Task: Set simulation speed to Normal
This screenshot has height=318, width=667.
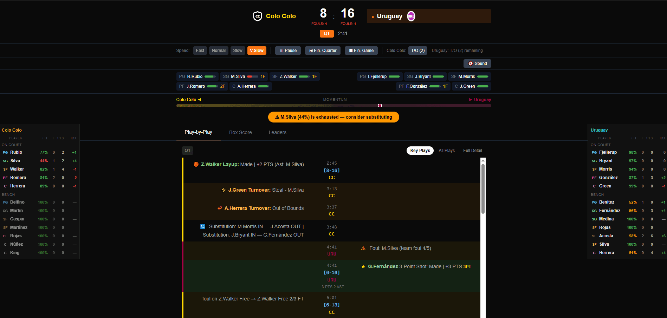Action: [x=219, y=51]
